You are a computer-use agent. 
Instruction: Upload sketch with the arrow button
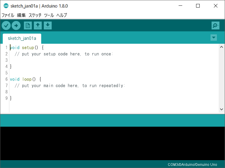[x=16, y=26]
